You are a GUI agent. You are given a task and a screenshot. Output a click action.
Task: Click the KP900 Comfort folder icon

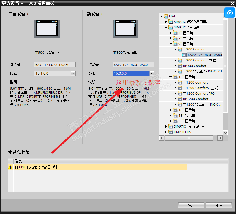pos(180,66)
